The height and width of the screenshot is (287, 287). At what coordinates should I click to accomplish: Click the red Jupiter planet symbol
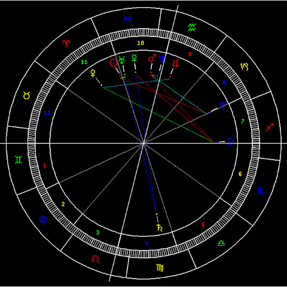tap(175, 63)
